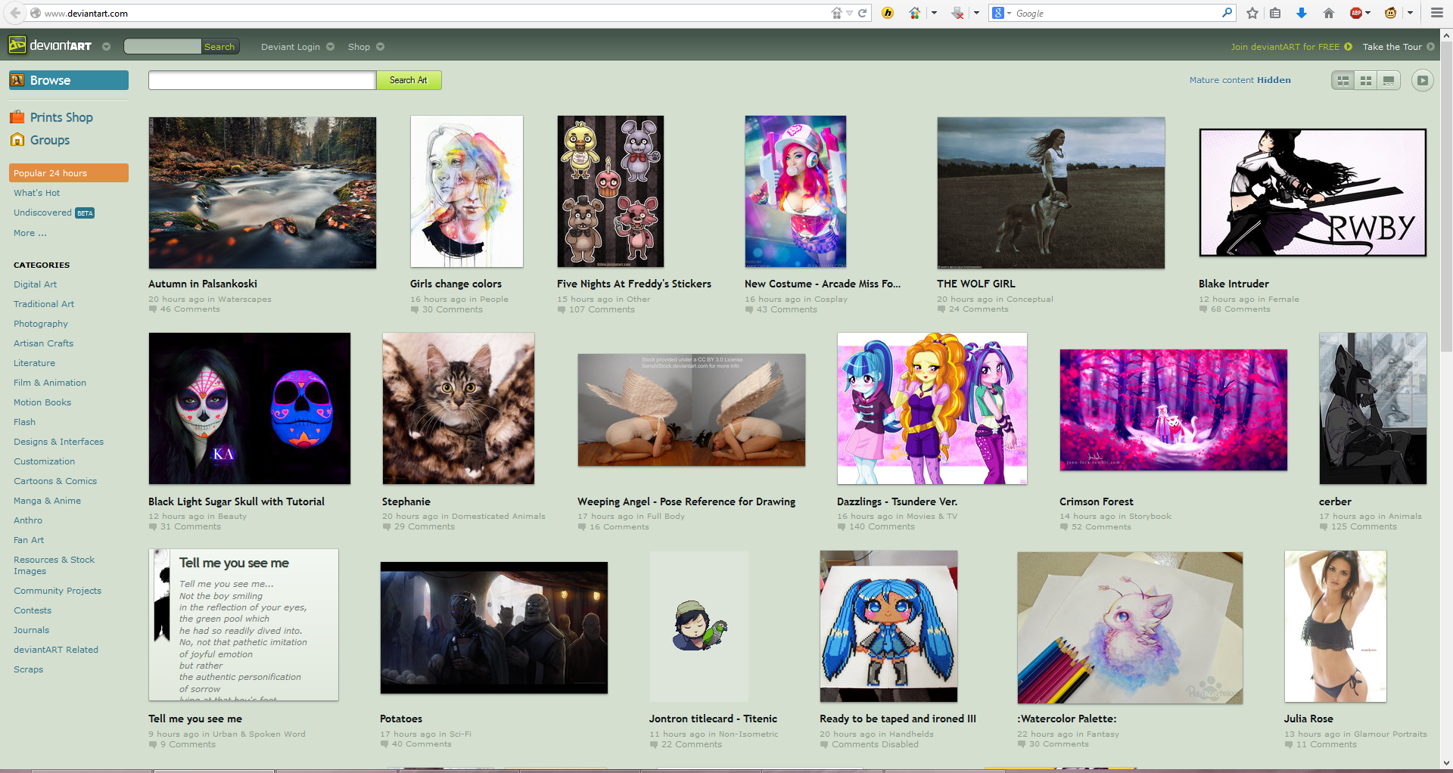This screenshot has height=773, width=1453.
Task: Click the vertical scrollbar up arrow
Action: pyautogui.click(x=1446, y=35)
